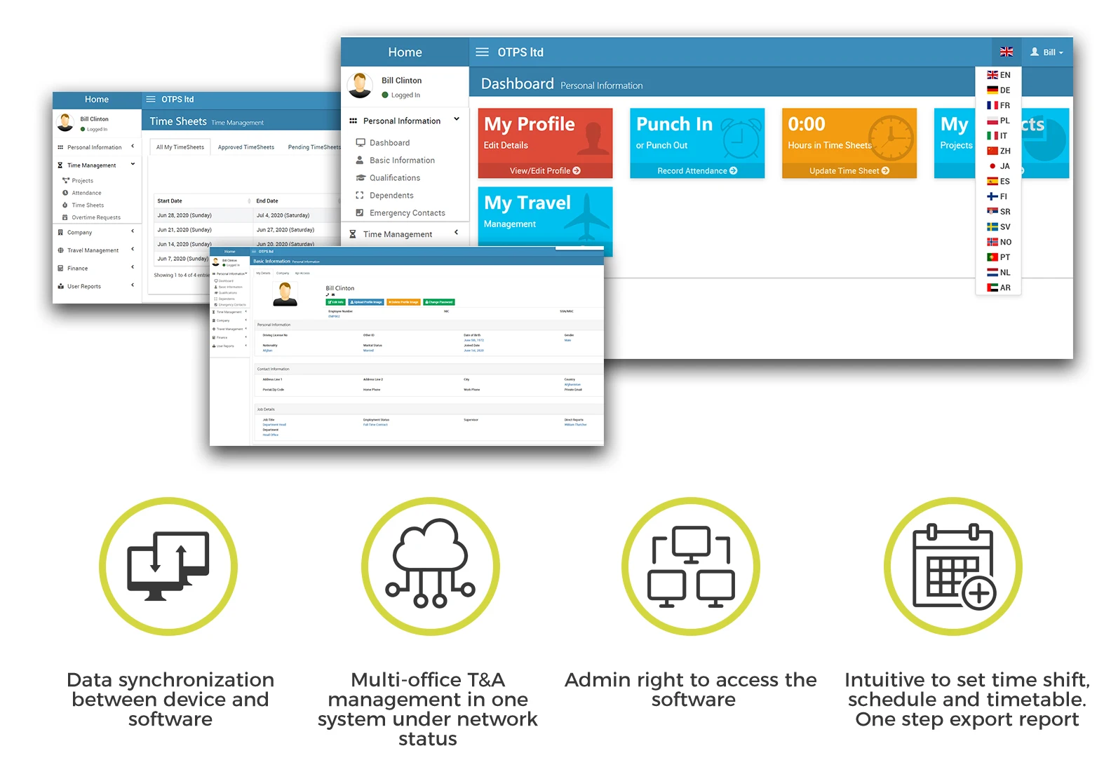
Task: Click the cloud network management icon
Action: [x=430, y=566]
